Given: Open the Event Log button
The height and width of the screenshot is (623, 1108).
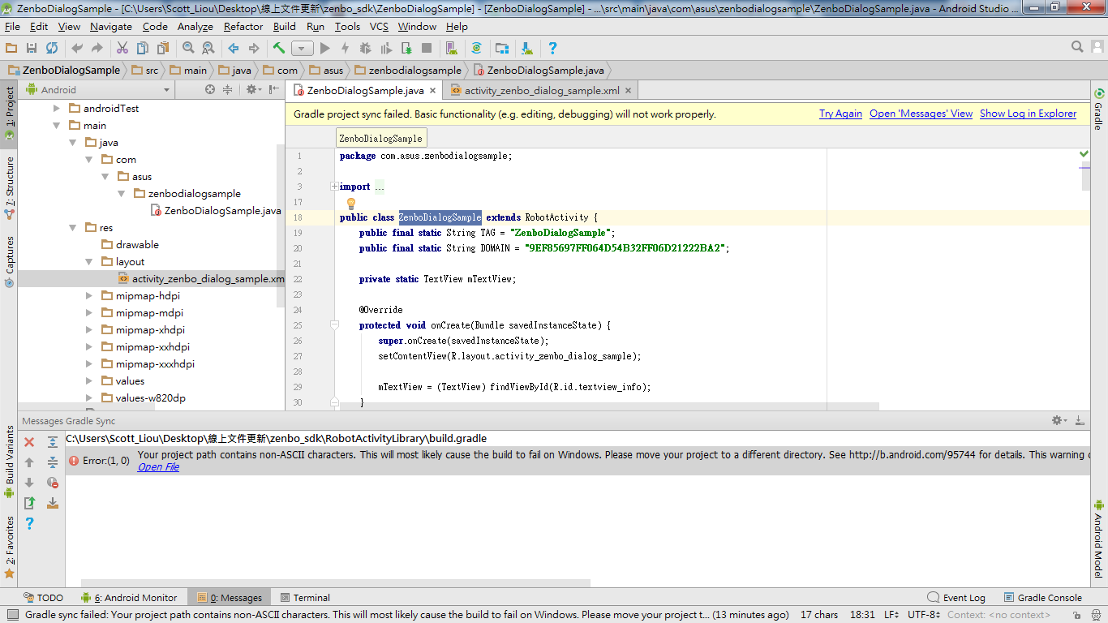Looking at the screenshot, I should 956,598.
